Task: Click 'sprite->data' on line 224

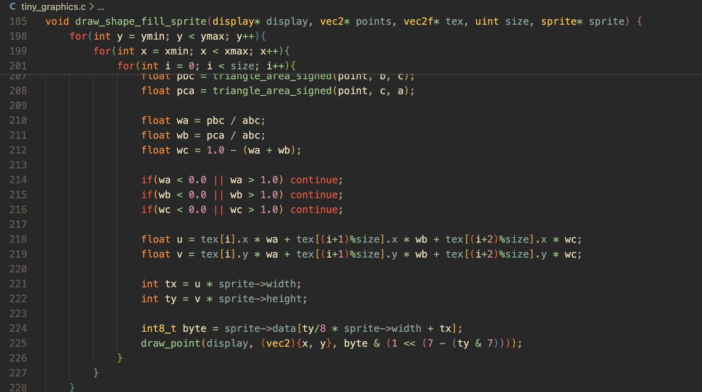Action: 260,328
